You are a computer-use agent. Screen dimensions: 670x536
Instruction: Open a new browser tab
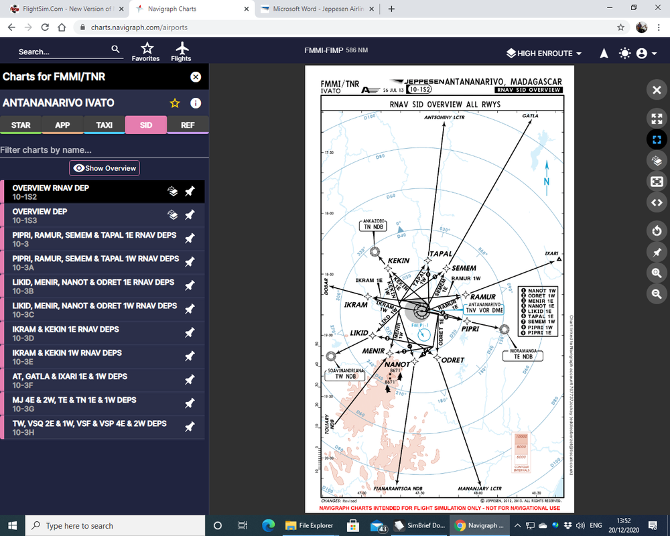391,9
